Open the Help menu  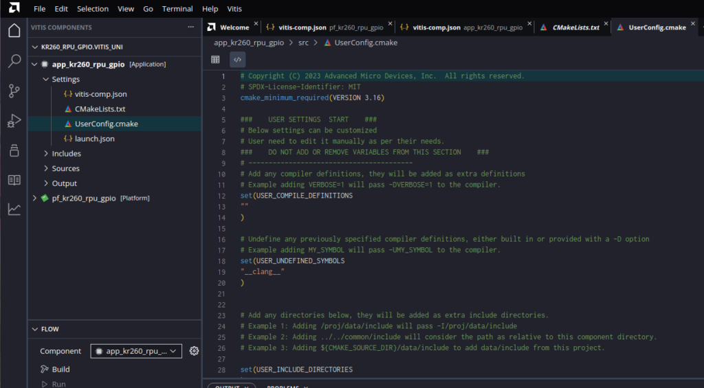tap(210, 8)
